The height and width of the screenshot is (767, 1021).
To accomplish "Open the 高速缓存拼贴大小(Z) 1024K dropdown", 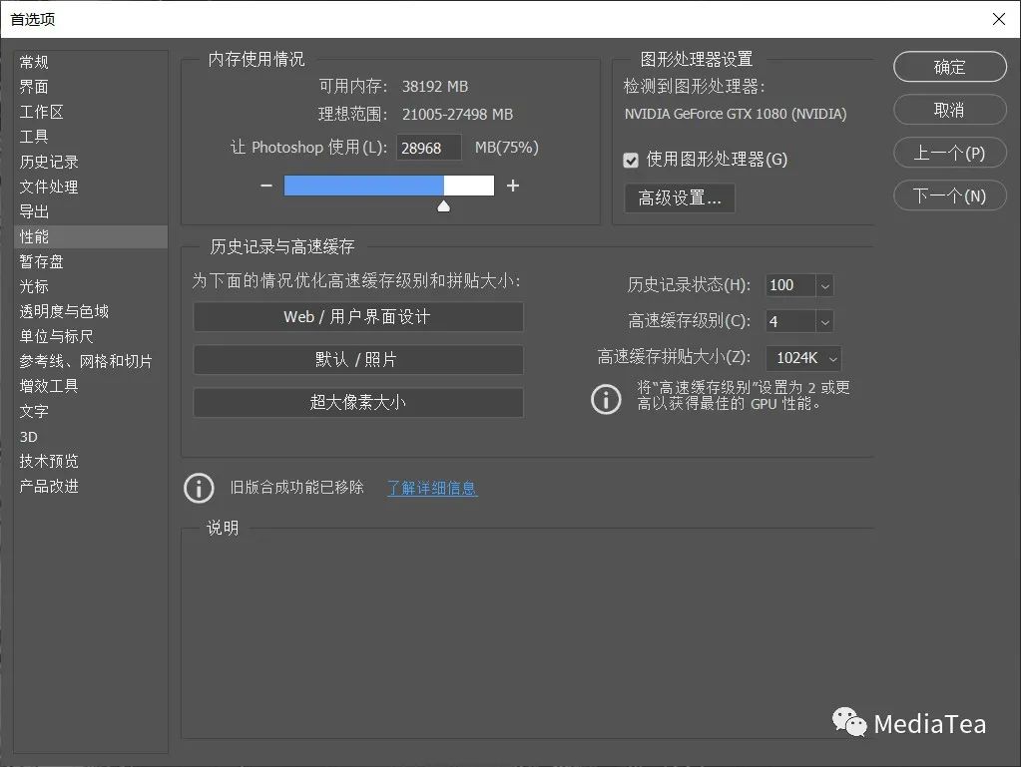I will (803, 358).
